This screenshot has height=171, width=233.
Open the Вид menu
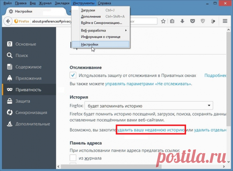click(x=33, y=3)
